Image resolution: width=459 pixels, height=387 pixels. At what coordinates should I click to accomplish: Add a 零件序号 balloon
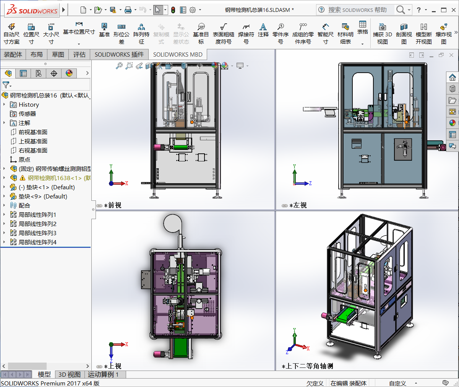[x=281, y=33]
